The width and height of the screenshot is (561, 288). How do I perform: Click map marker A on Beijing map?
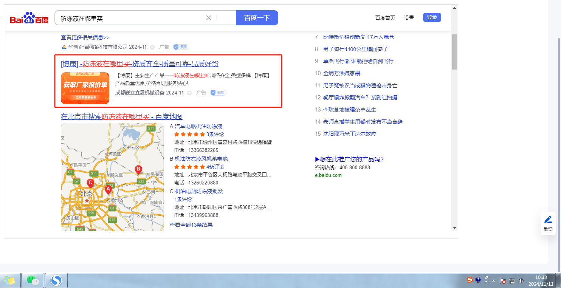pos(108,189)
